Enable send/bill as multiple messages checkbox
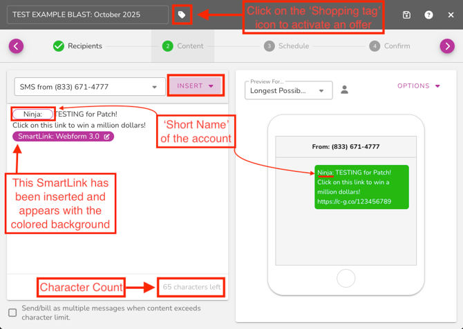The image size is (463, 329). coord(12,312)
